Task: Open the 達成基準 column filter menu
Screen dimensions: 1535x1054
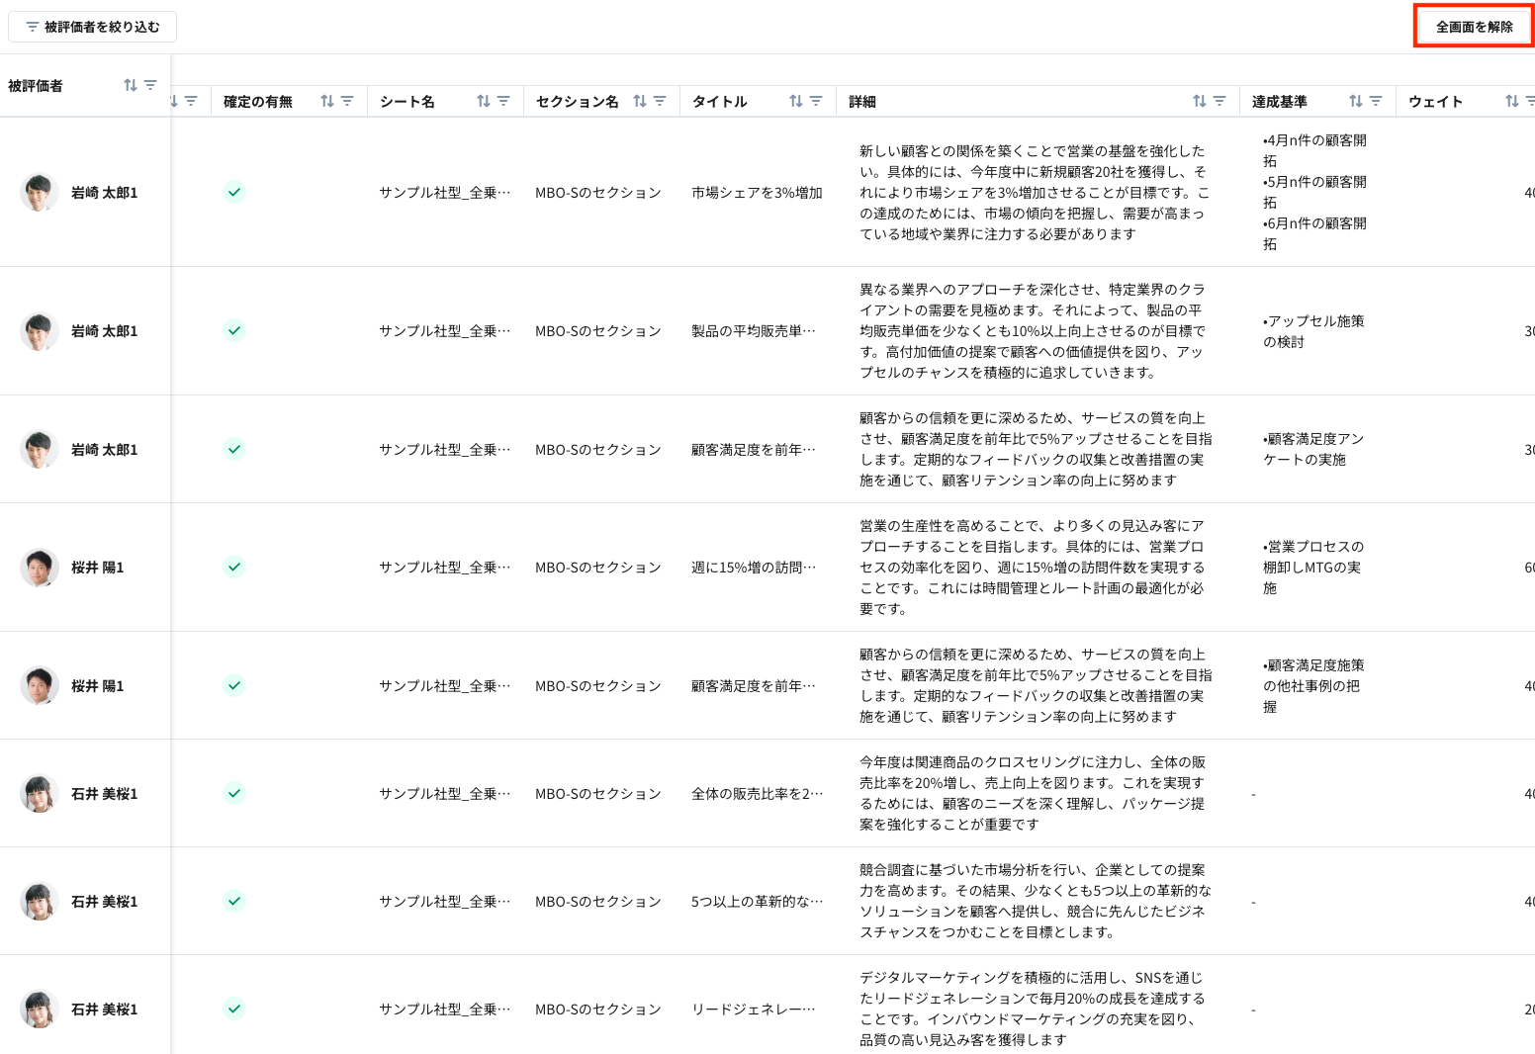Action: [1376, 102]
